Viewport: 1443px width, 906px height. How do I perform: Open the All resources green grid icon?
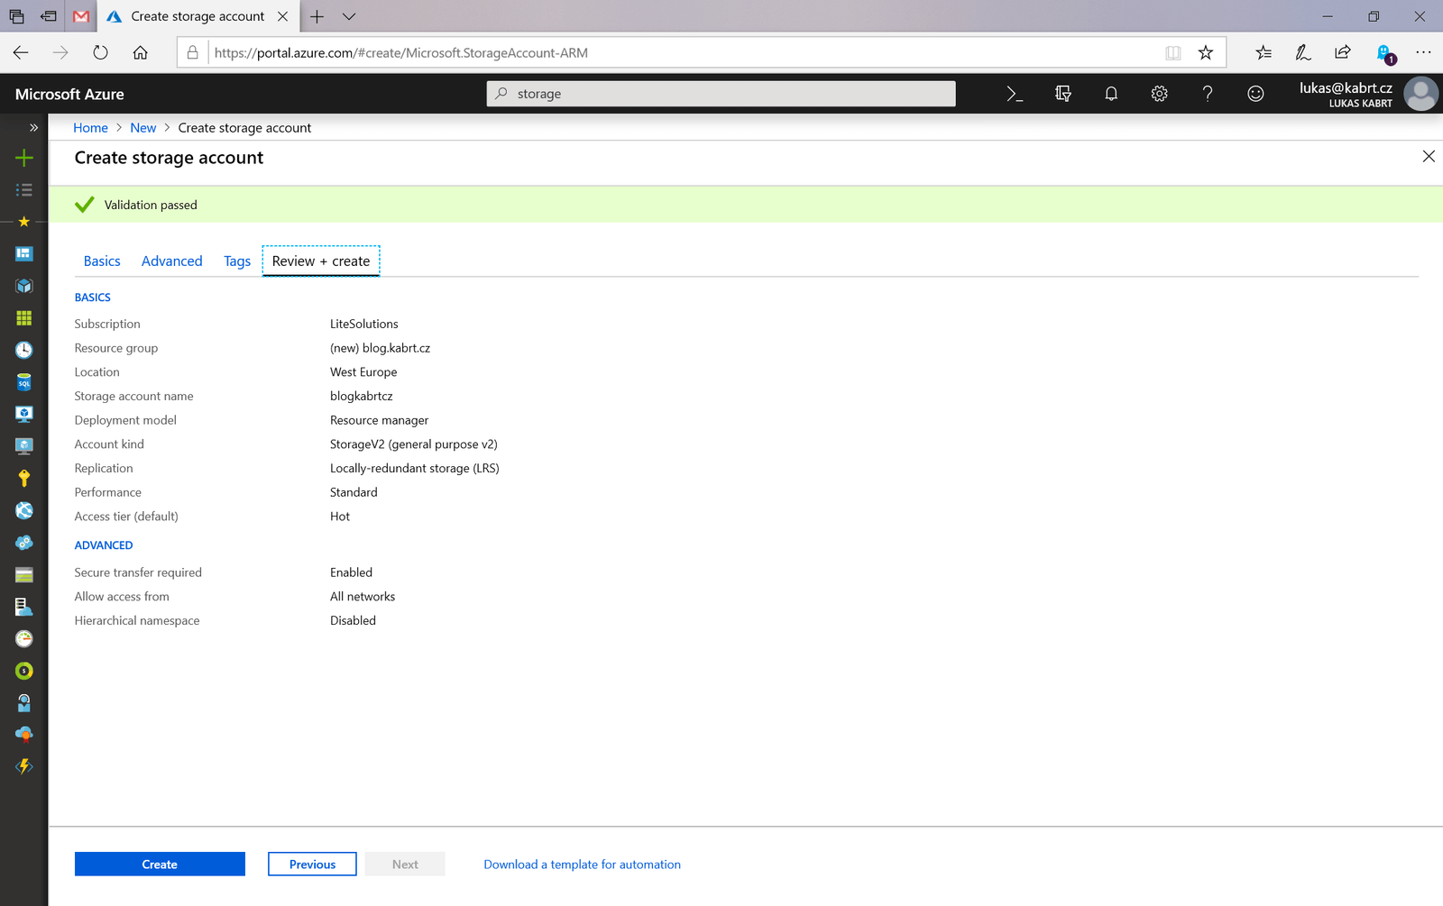pos(24,317)
